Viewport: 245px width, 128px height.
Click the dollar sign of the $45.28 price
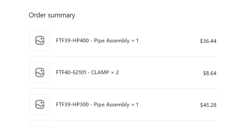click(x=201, y=105)
